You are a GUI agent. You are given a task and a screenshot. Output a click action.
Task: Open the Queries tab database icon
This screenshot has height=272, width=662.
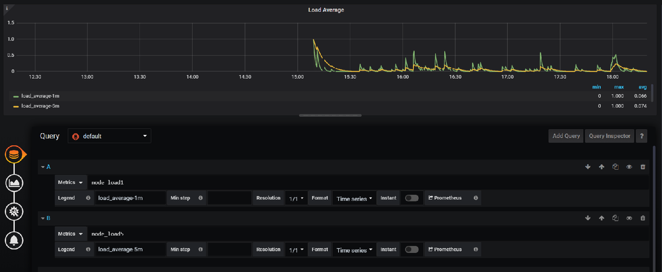tap(13, 155)
